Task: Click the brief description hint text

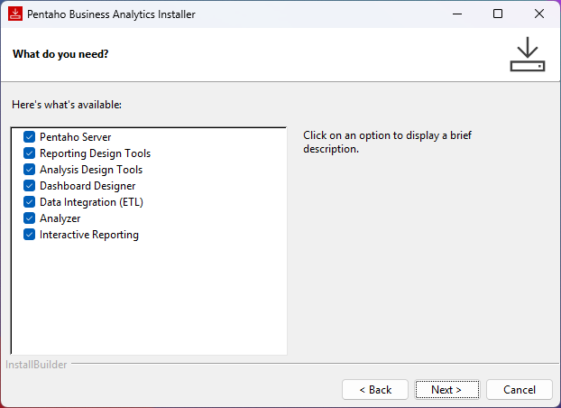Action: [x=388, y=143]
